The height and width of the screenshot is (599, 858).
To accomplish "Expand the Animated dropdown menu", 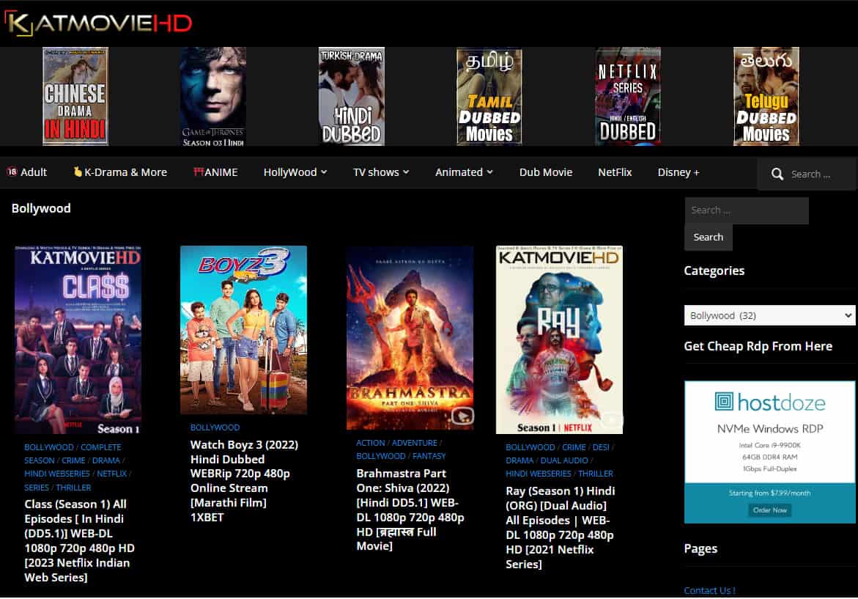I will pos(464,172).
